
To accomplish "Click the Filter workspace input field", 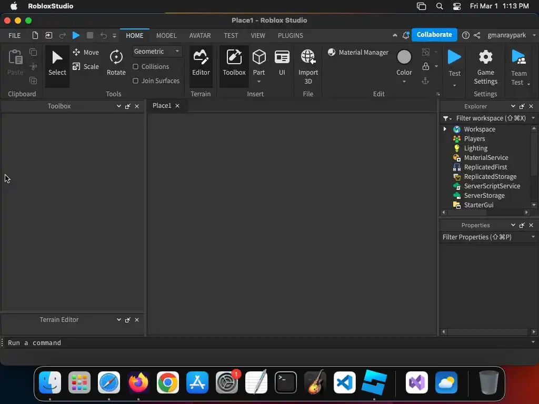I will (x=491, y=118).
